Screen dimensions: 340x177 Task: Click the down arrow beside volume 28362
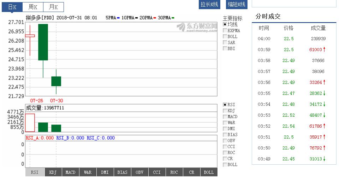(324, 93)
